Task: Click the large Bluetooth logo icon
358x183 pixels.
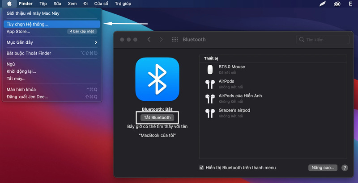Action: coord(158,79)
